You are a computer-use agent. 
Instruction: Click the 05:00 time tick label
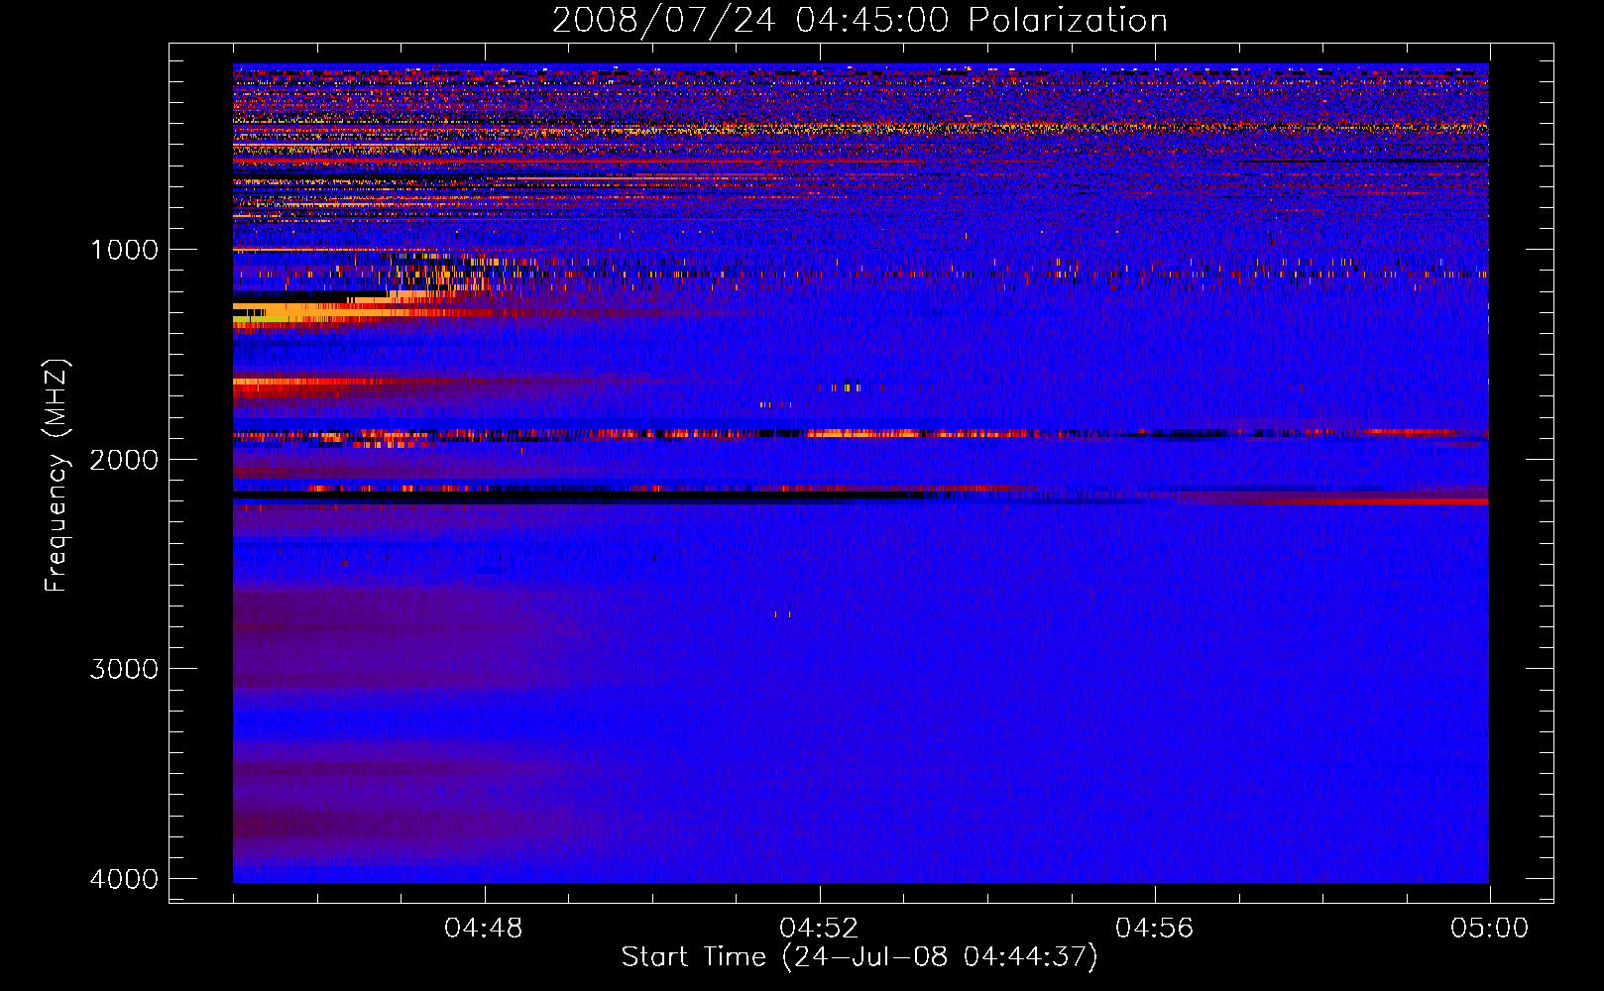[1489, 929]
